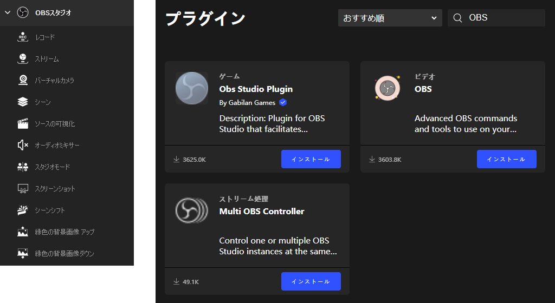Click the ソースの可視化 clapperboard icon
This screenshot has height=303, width=555.
point(23,123)
